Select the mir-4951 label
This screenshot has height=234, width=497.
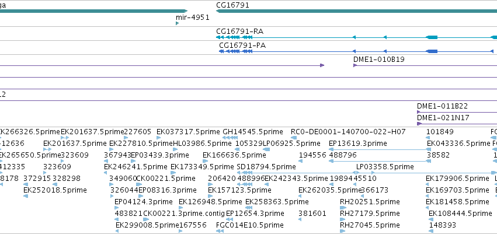[x=193, y=18]
